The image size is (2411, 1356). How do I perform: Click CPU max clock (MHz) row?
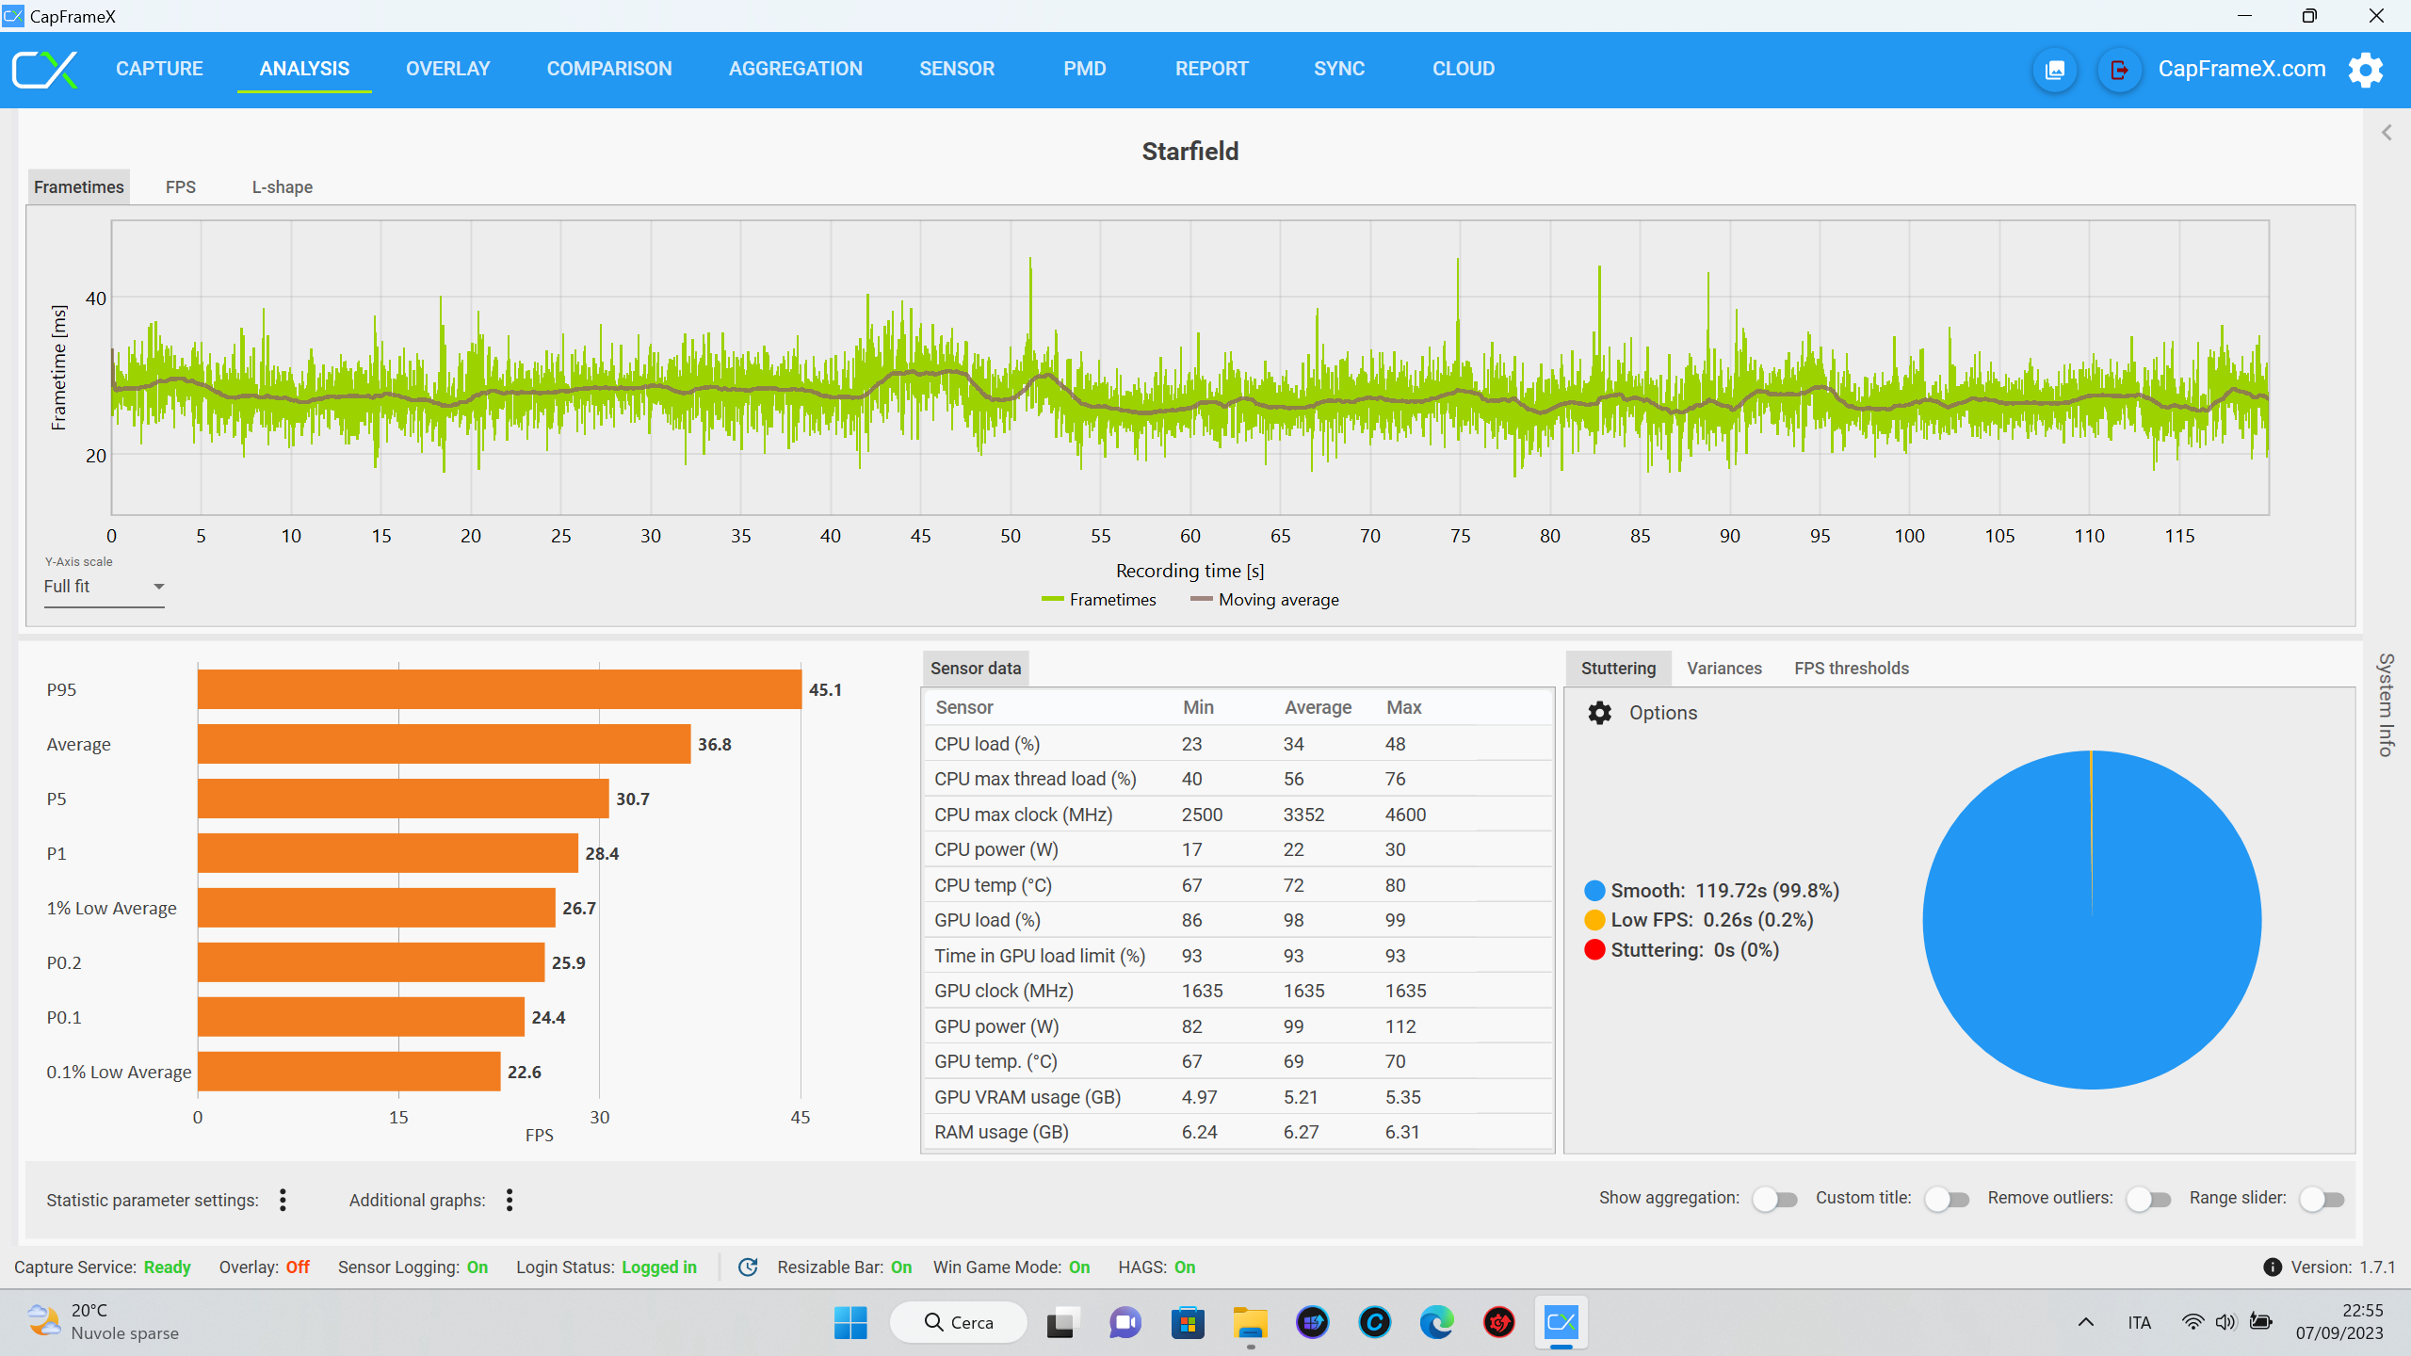pyautogui.click(x=1238, y=815)
